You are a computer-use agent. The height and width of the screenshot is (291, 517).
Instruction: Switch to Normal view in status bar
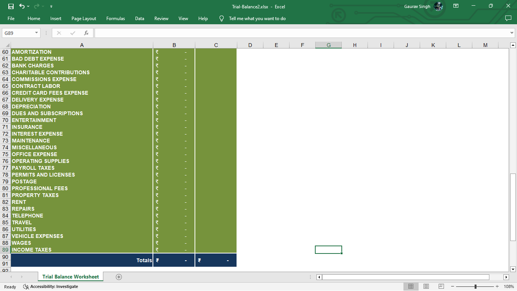(411, 286)
